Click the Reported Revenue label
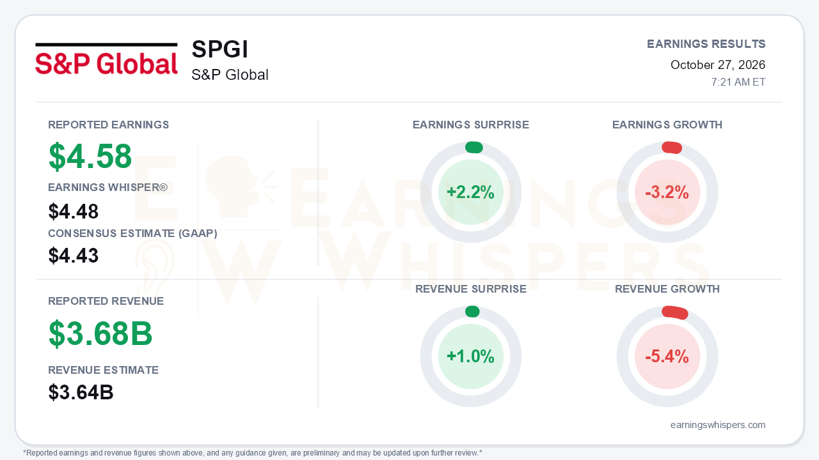819x460 pixels. (x=106, y=301)
